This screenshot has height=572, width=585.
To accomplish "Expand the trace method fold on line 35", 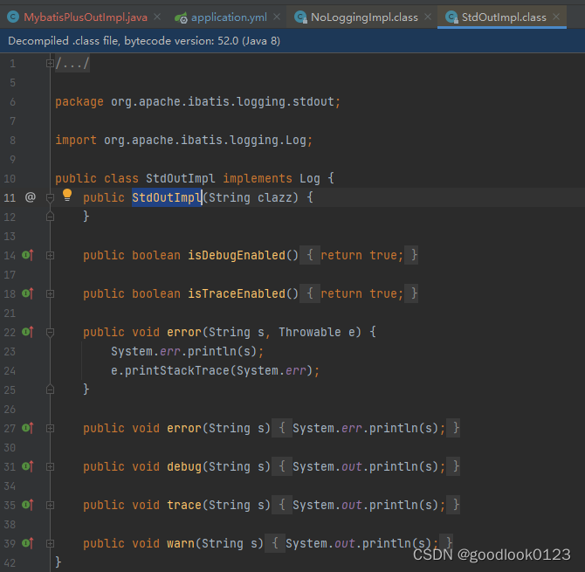I will pyautogui.click(x=50, y=505).
